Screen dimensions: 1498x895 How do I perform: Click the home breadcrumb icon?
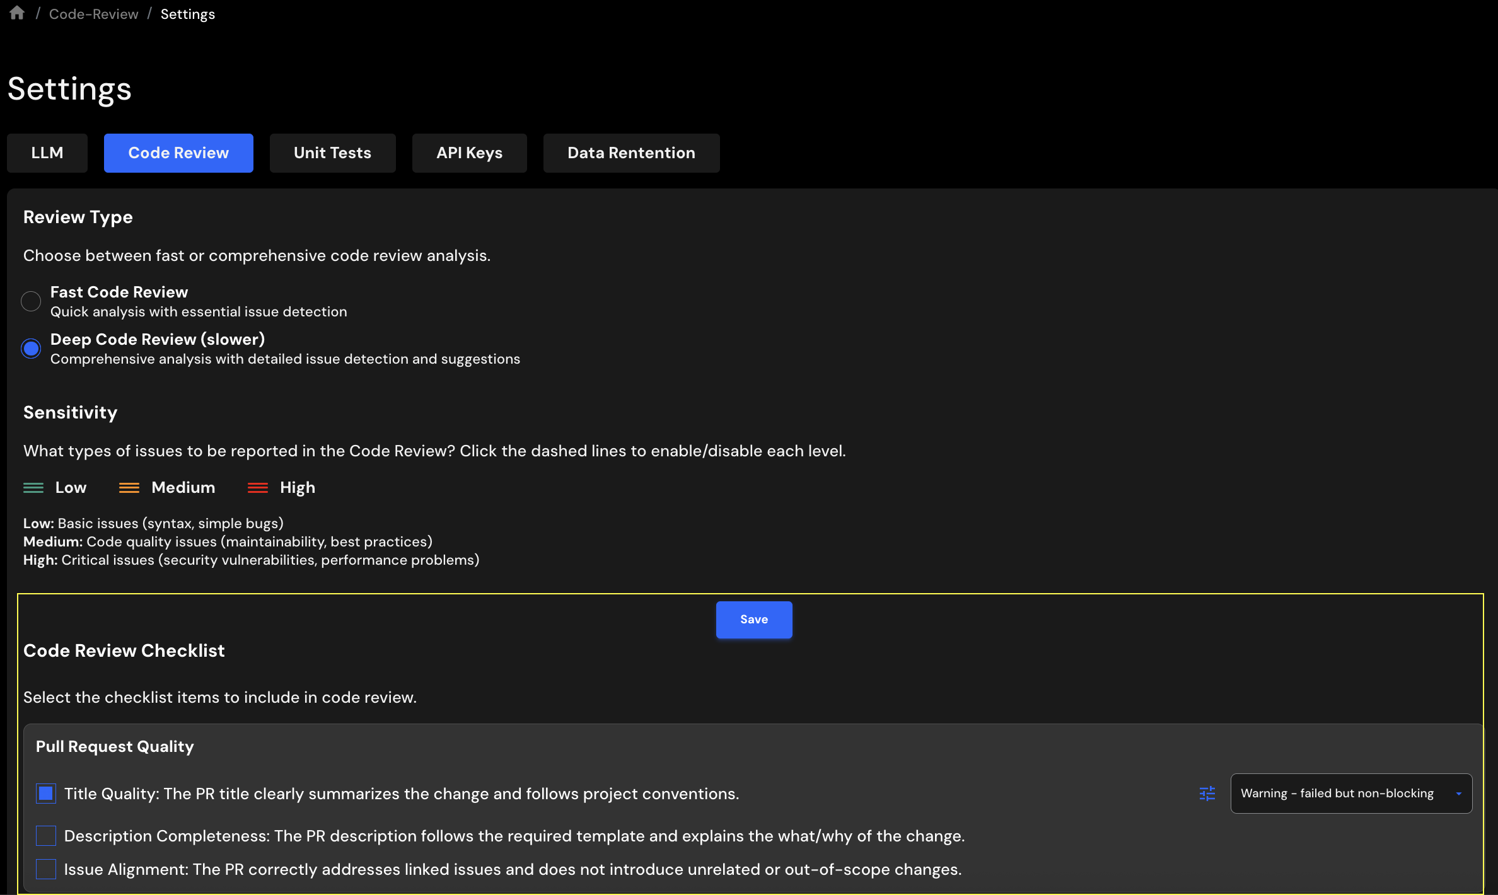pos(17,13)
